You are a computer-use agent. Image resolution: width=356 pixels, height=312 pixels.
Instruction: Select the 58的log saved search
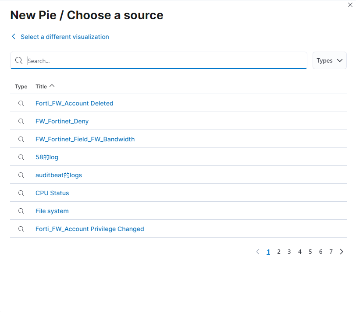pos(47,157)
